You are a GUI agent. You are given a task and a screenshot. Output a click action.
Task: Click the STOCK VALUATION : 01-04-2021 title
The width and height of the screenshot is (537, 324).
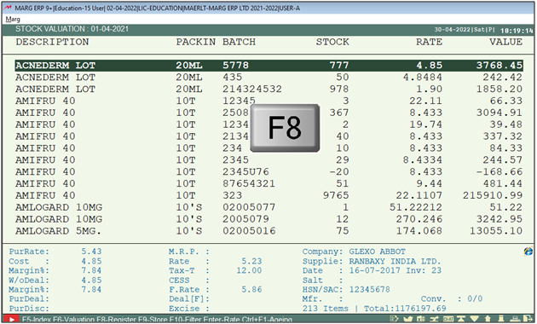[x=72, y=29]
